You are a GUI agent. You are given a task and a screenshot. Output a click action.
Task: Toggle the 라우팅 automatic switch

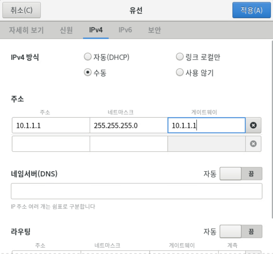pos(241,231)
